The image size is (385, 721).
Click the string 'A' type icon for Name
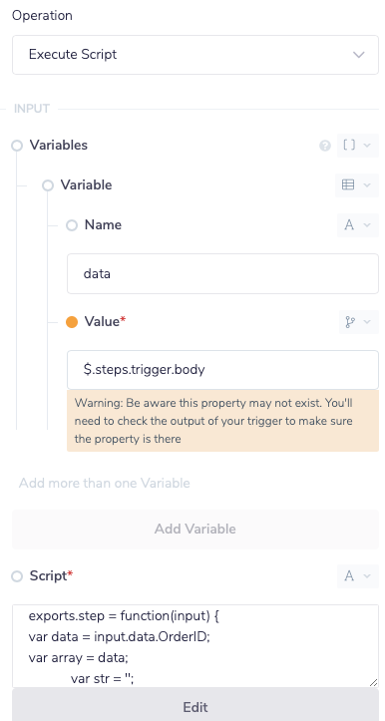coord(349,224)
